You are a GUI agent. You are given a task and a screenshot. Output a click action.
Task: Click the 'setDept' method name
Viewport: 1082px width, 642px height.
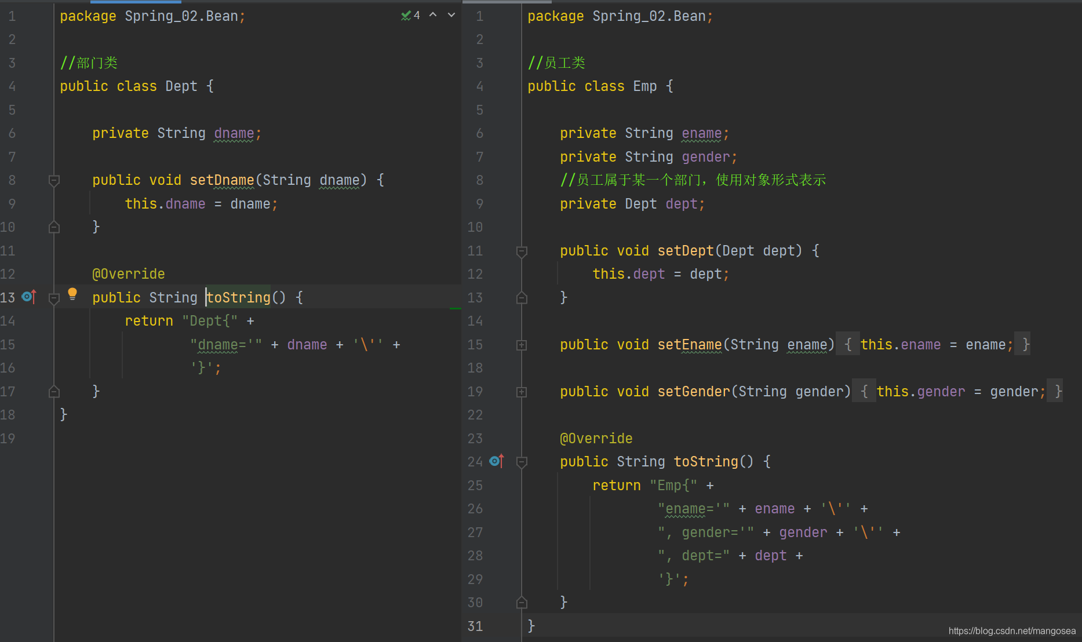click(686, 251)
